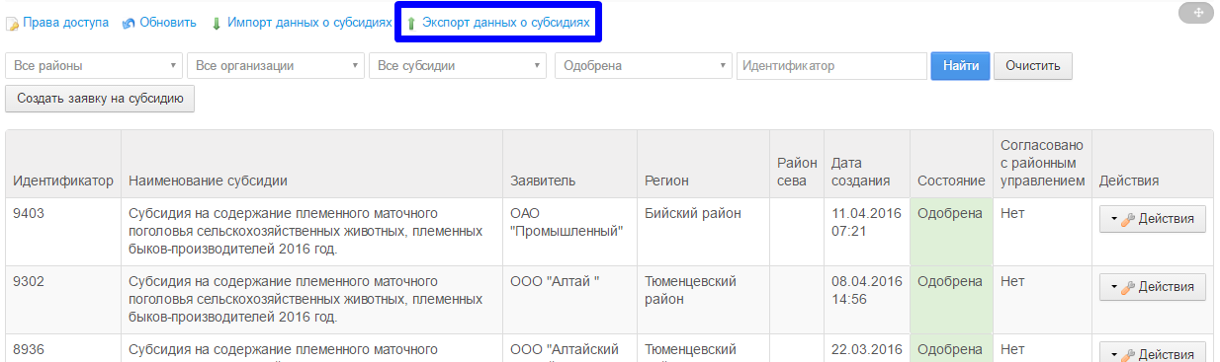
Task: Click the wrench icon in row 9403
Action: [1128, 219]
